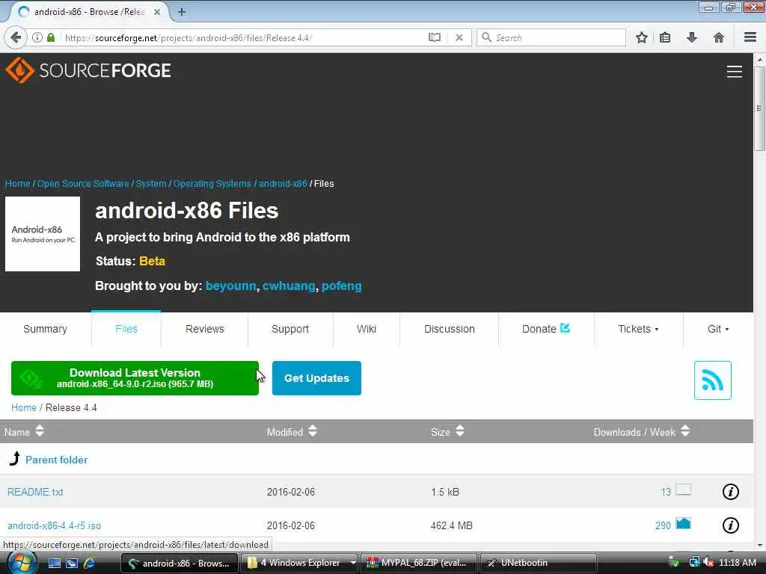Image resolution: width=766 pixels, height=574 pixels.
Task: Open the Support tab
Action: pyautogui.click(x=290, y=329)
